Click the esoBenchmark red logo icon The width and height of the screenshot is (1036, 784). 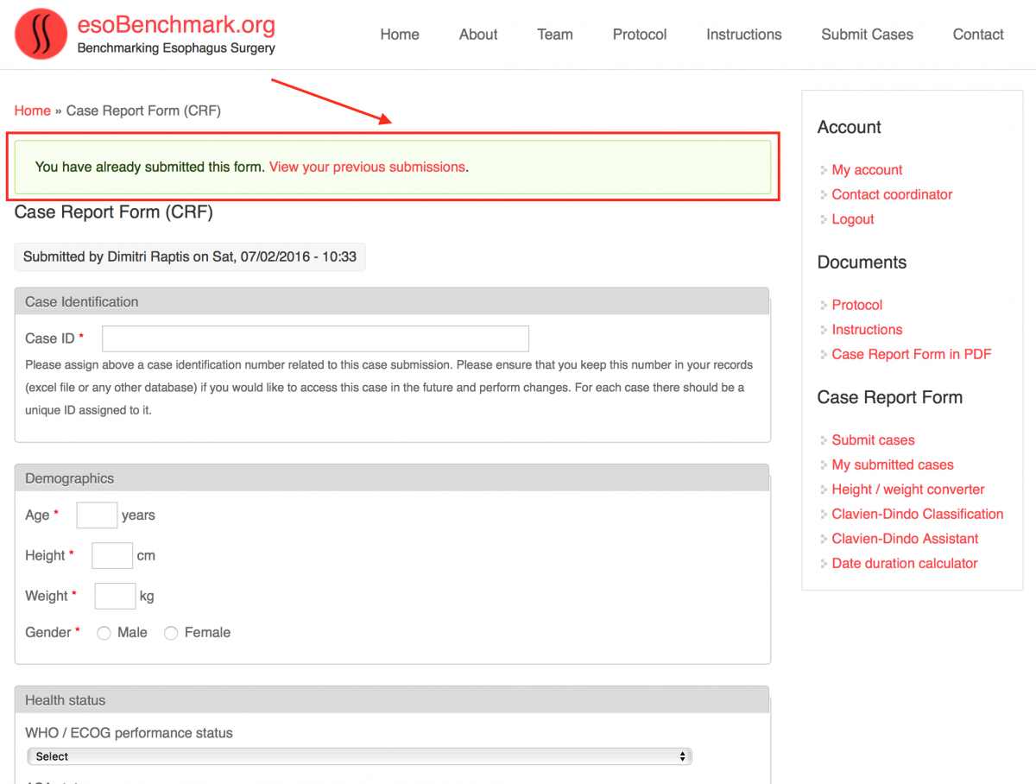[x=41, y=35]
